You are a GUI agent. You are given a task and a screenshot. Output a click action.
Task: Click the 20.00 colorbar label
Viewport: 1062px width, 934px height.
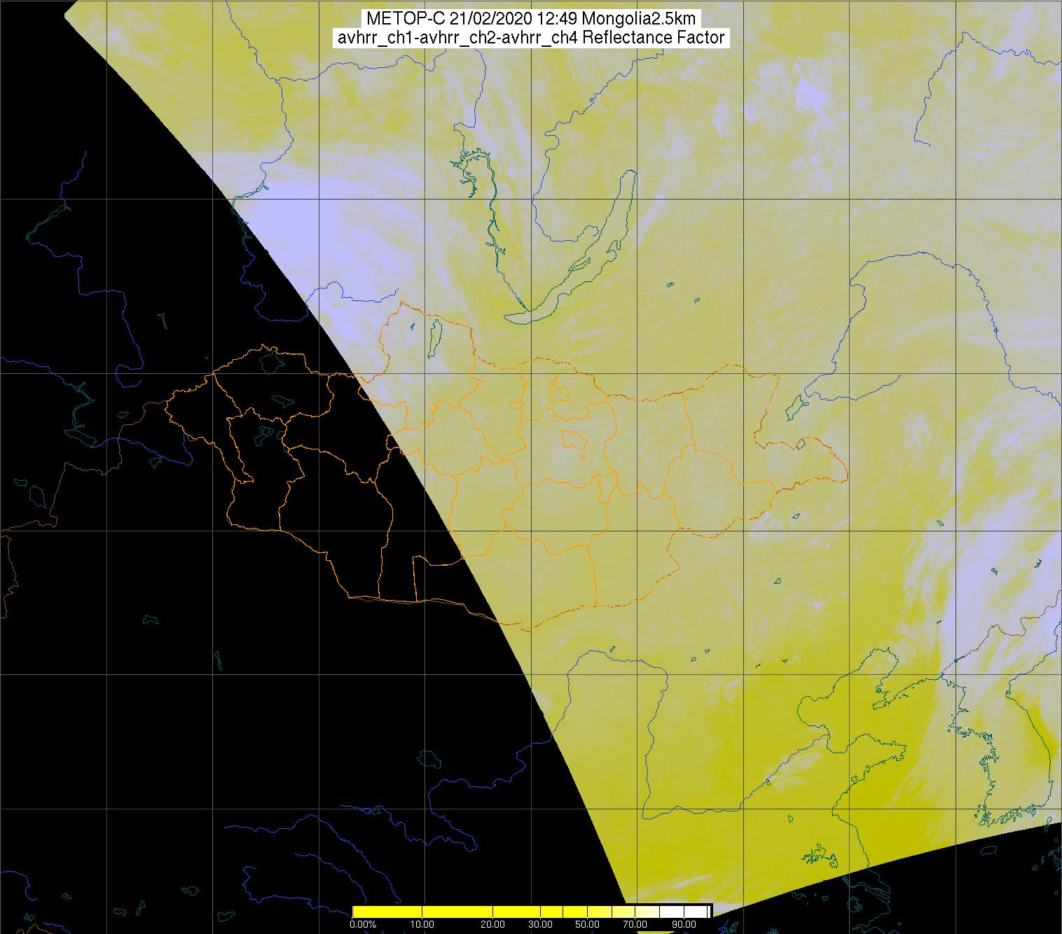point(493,925)
